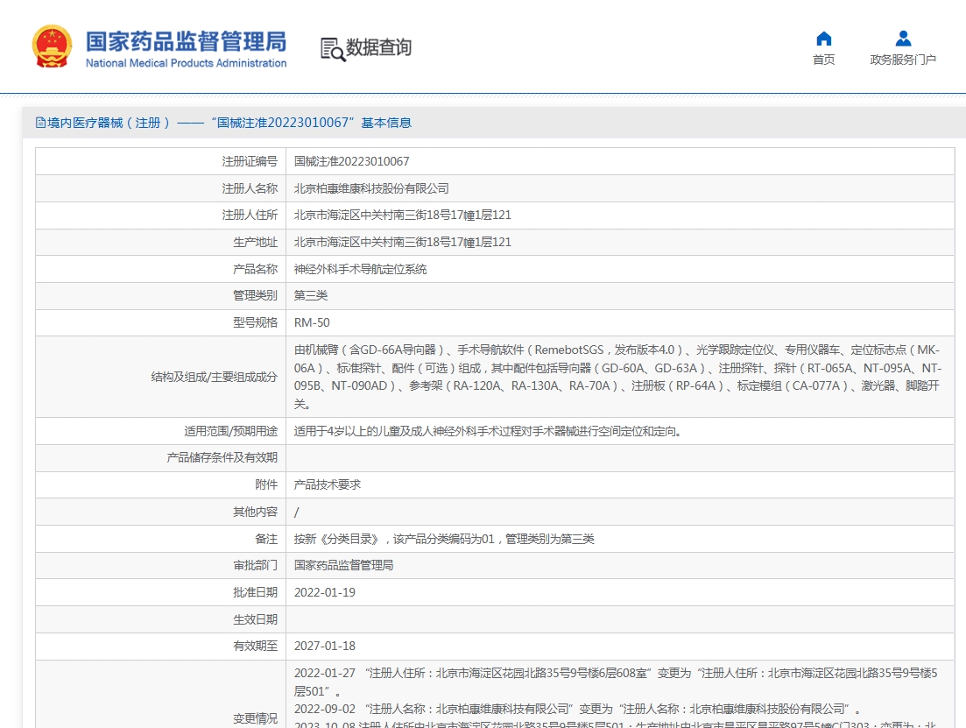Select approval date 2022-01-19

pos(325,592)
